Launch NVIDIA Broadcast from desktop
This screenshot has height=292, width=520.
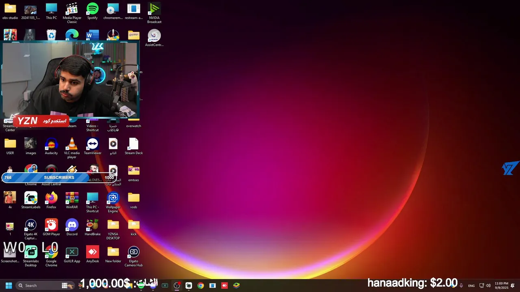tap(154, 13)
